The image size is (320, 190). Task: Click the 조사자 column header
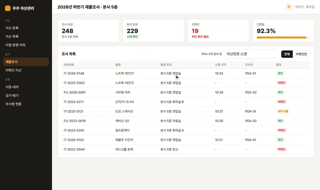(x=249, y=65)
